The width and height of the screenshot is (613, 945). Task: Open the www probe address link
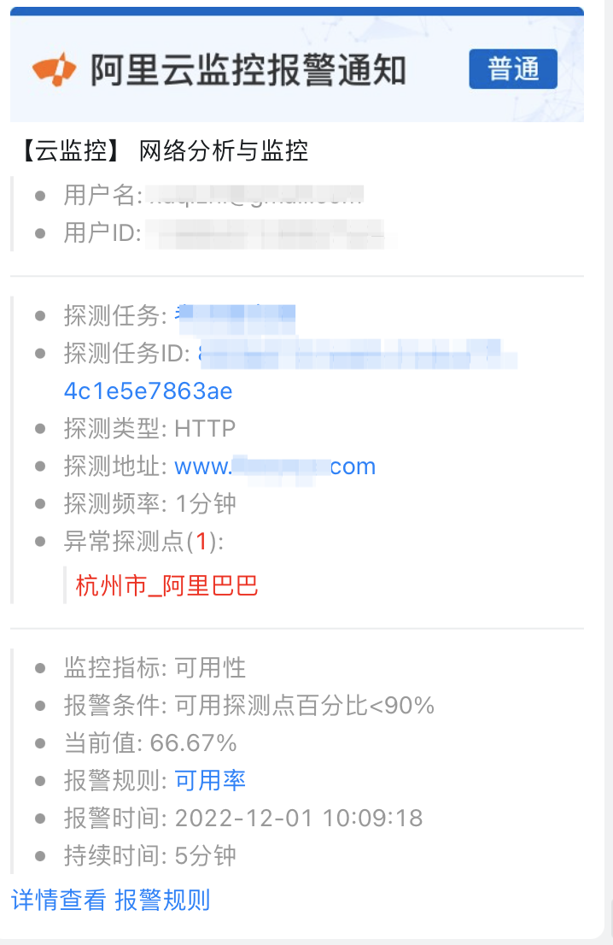click(275, 467)
